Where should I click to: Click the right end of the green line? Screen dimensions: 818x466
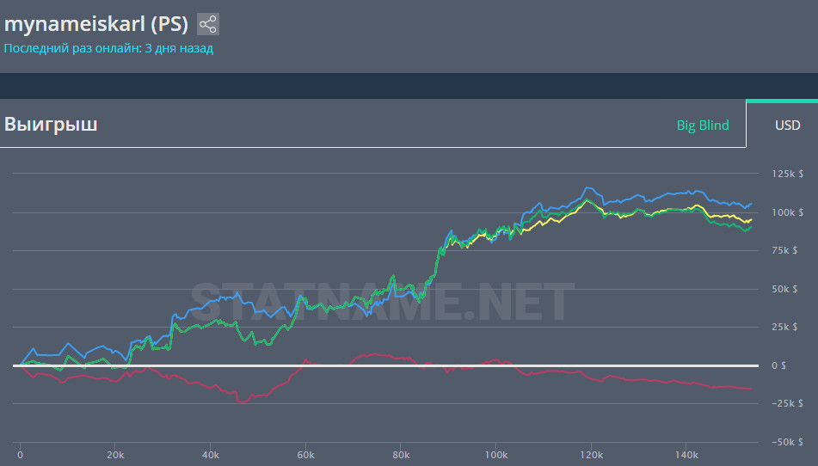click(x=751, y=227)
